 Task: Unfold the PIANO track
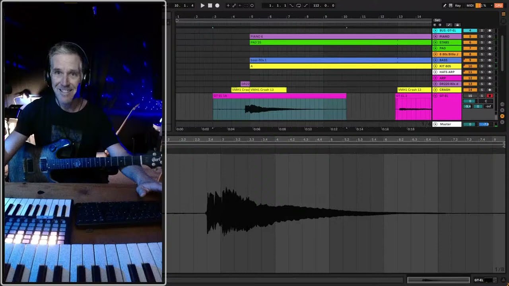pyautogui.click(x=435, y=37)
